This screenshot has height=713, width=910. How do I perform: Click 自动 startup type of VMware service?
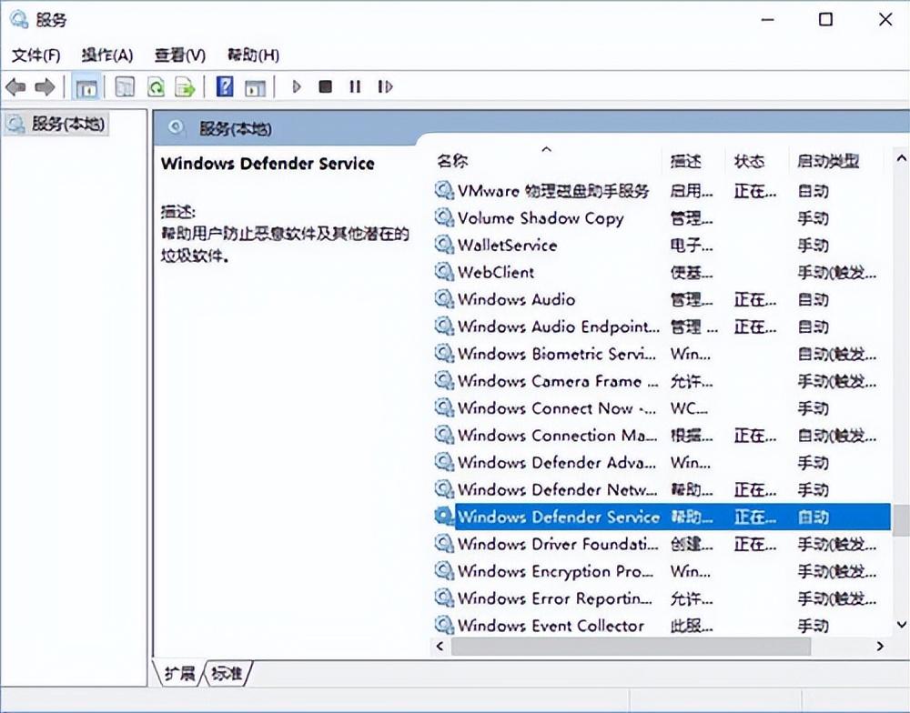tap(813, 191)
